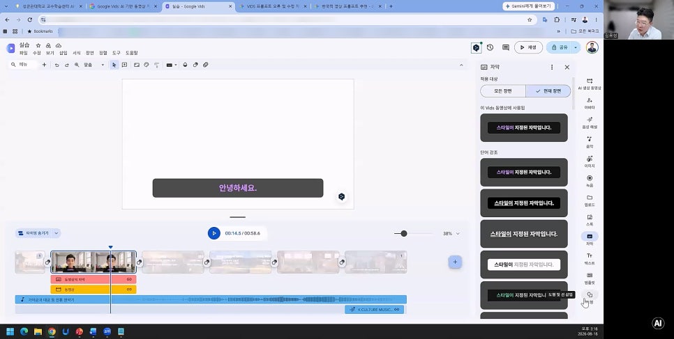674x339 pixels.
Task: Open the 음악 sidebar tool
Action: pos(590,142)
